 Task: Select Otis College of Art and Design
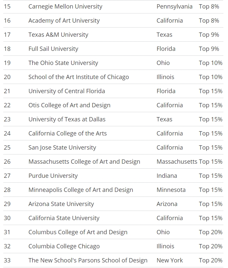[69, 105]
